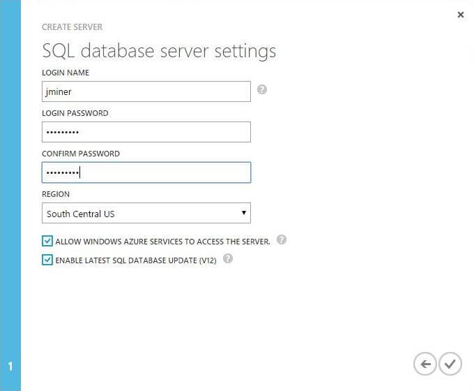Focus the Login Name field containing jminer

pyautogui.click(x=146, y=91)
